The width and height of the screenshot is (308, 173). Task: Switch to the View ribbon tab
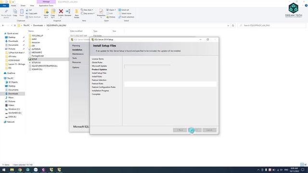[x=32, y=6]
